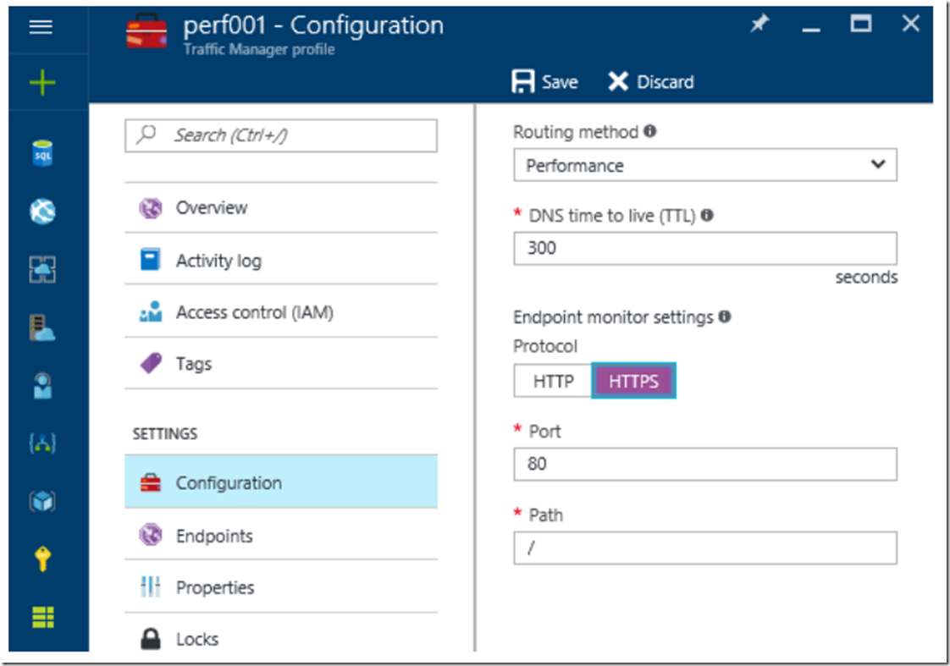Screen dimensions: 950x666
Task: Open the yellow key icon in sidebar
Action: [42, 559]
